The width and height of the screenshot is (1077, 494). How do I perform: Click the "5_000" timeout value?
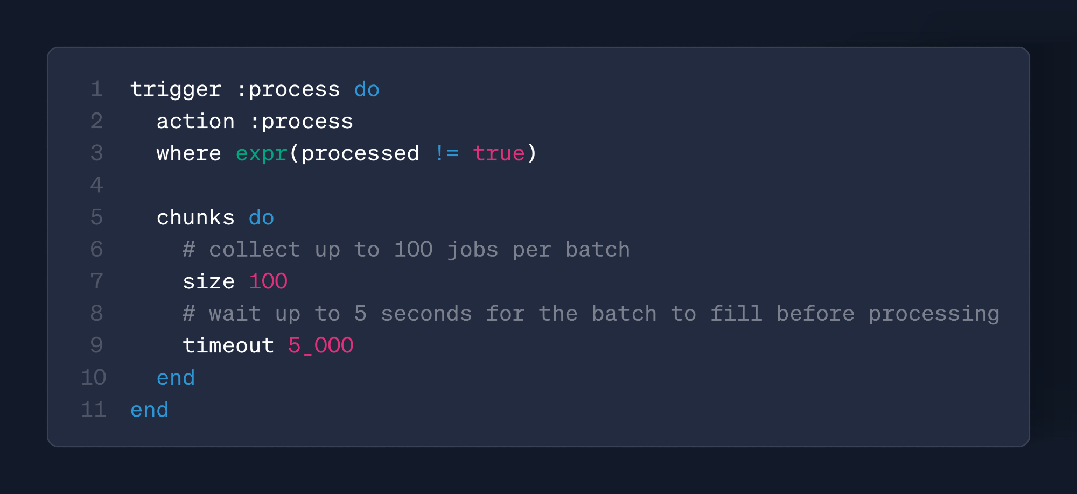pyautogui.click(x=320, y=346)
